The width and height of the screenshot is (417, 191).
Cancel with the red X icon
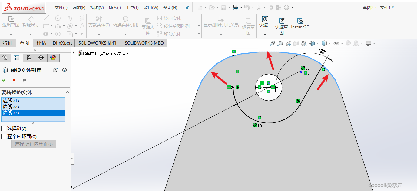pos(14,80)
